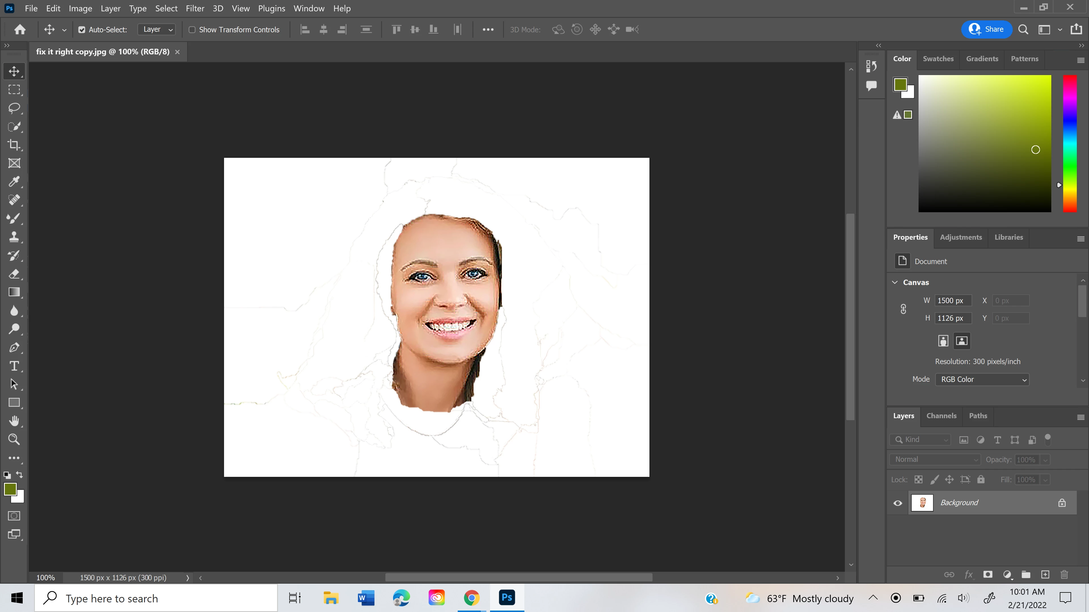Create a new layer icon
This screenshot has height=612, width=1089.
coord(1045,574)
